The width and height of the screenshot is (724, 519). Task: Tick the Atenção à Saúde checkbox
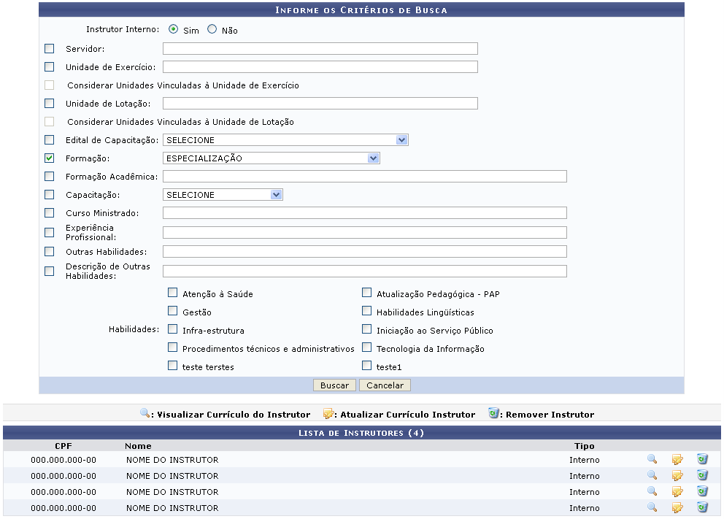(x=173, y=293)
